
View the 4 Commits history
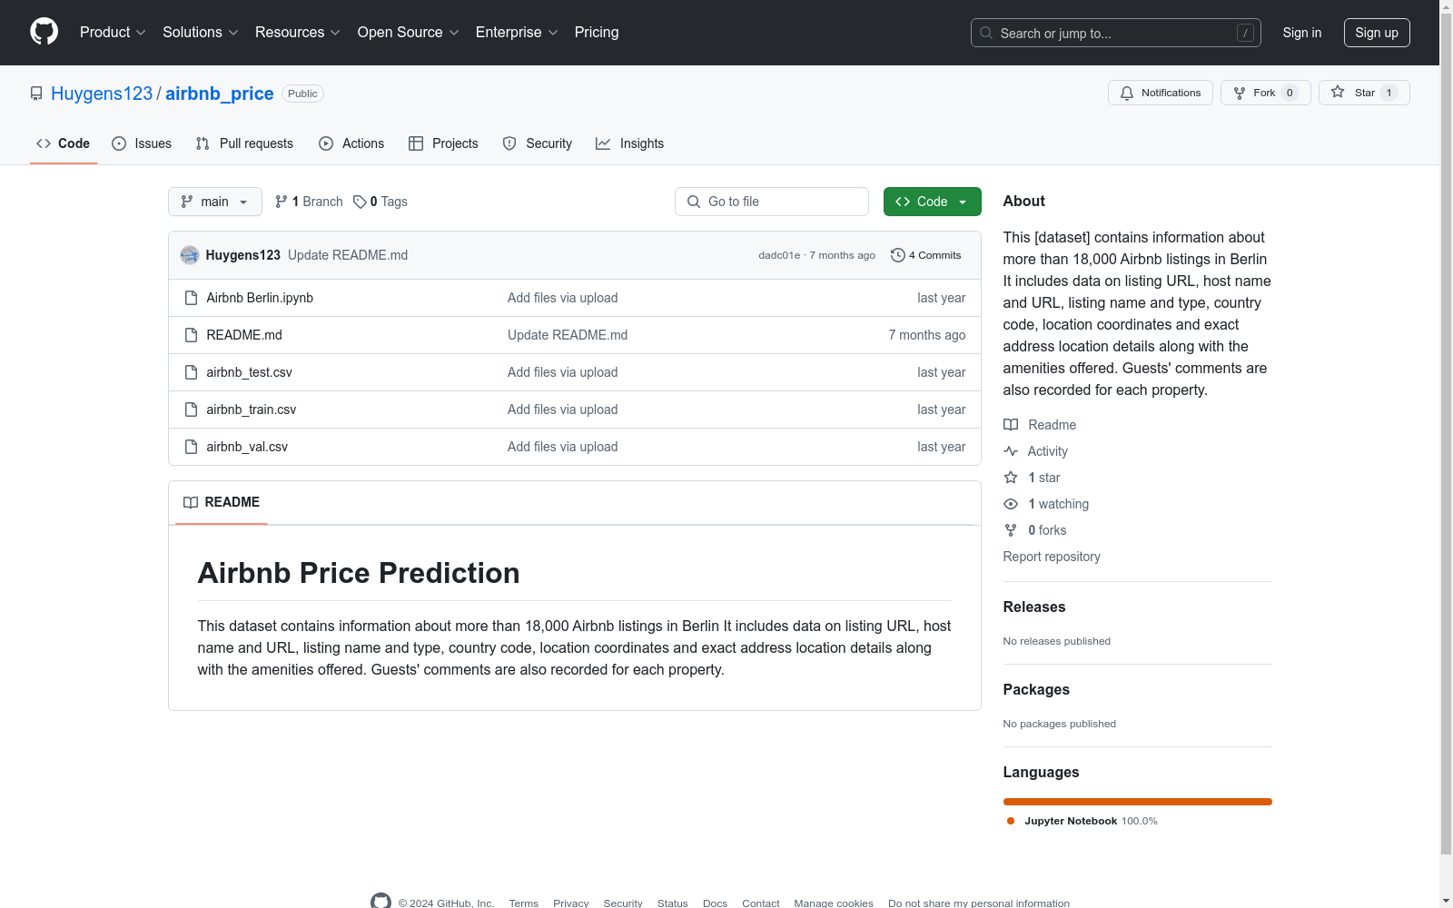(925, 255)
